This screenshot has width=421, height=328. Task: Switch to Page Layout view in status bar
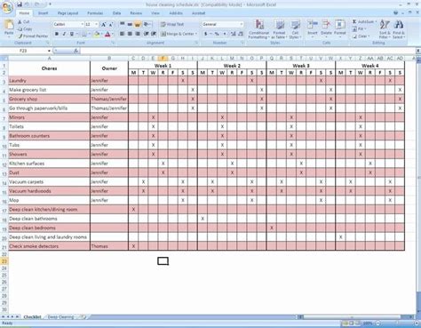(x=351, y=324)
